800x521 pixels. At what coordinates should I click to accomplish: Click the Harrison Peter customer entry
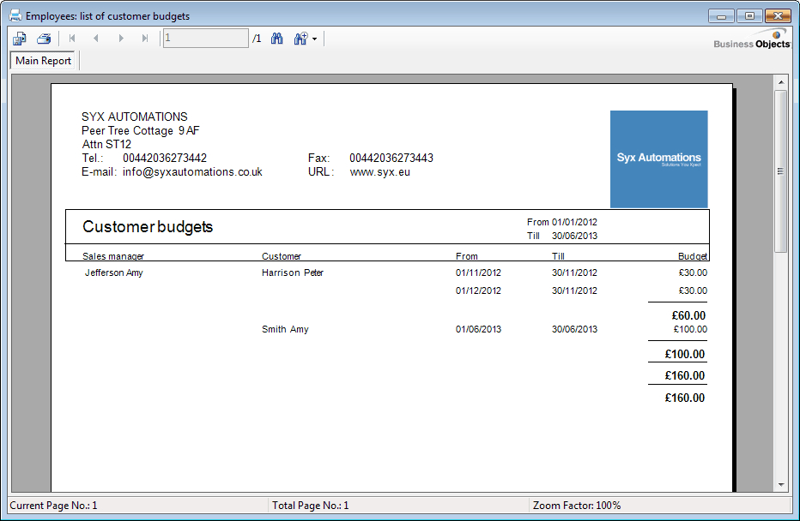click(x=293, y=272)
